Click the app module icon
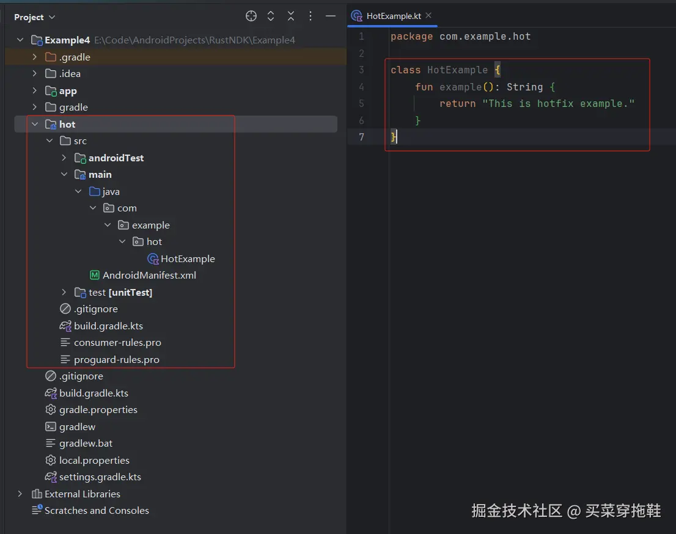Viewport: 676px width, 534px height. tap(51, 91)
